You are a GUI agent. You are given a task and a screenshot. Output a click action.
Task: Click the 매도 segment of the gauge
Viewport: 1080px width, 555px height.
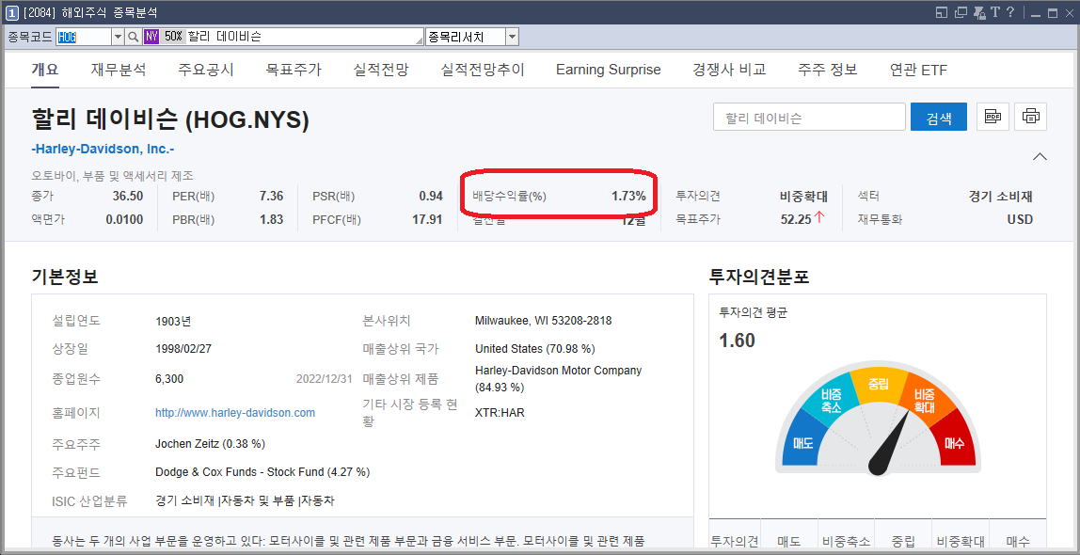(x=802, y=443)
